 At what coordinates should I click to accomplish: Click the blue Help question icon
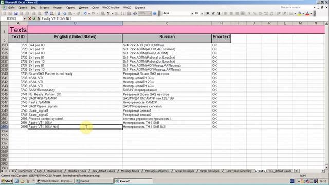tap(155, 13)
